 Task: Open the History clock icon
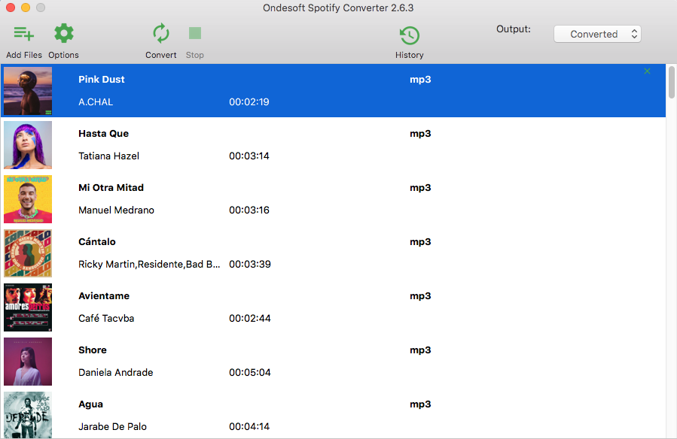(410, 35)
